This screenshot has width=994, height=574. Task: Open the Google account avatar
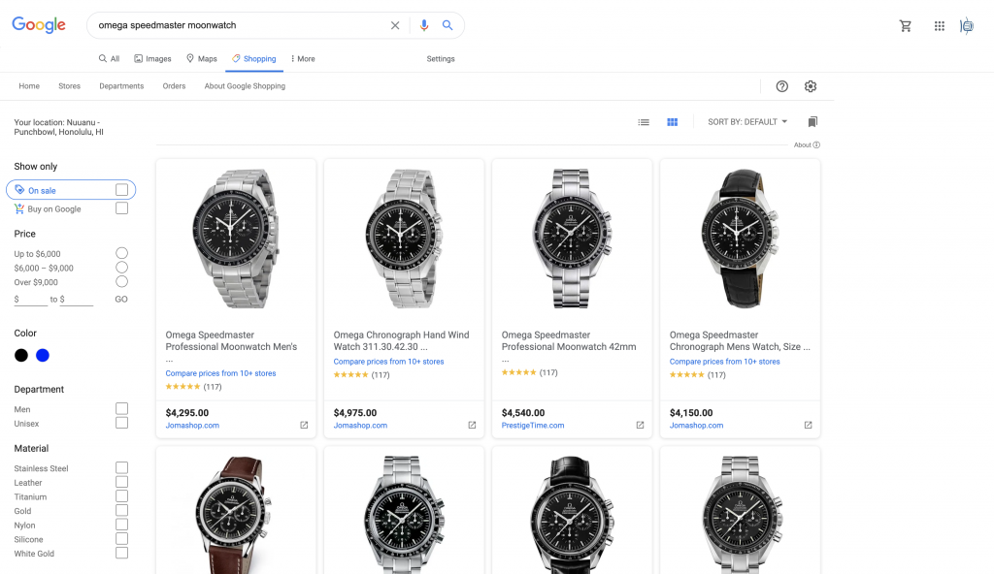click(967, 26)
